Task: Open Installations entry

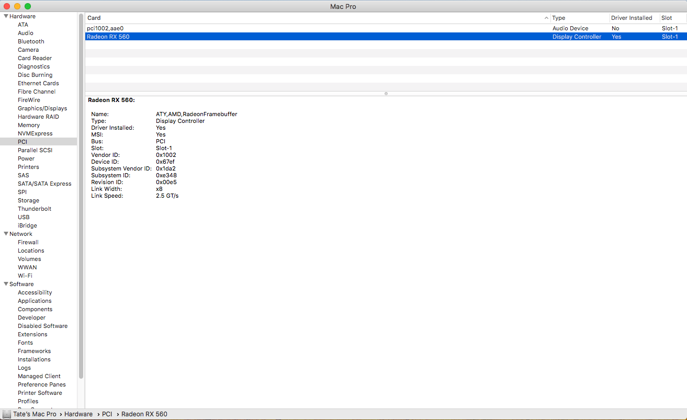Action: (34, 359)
